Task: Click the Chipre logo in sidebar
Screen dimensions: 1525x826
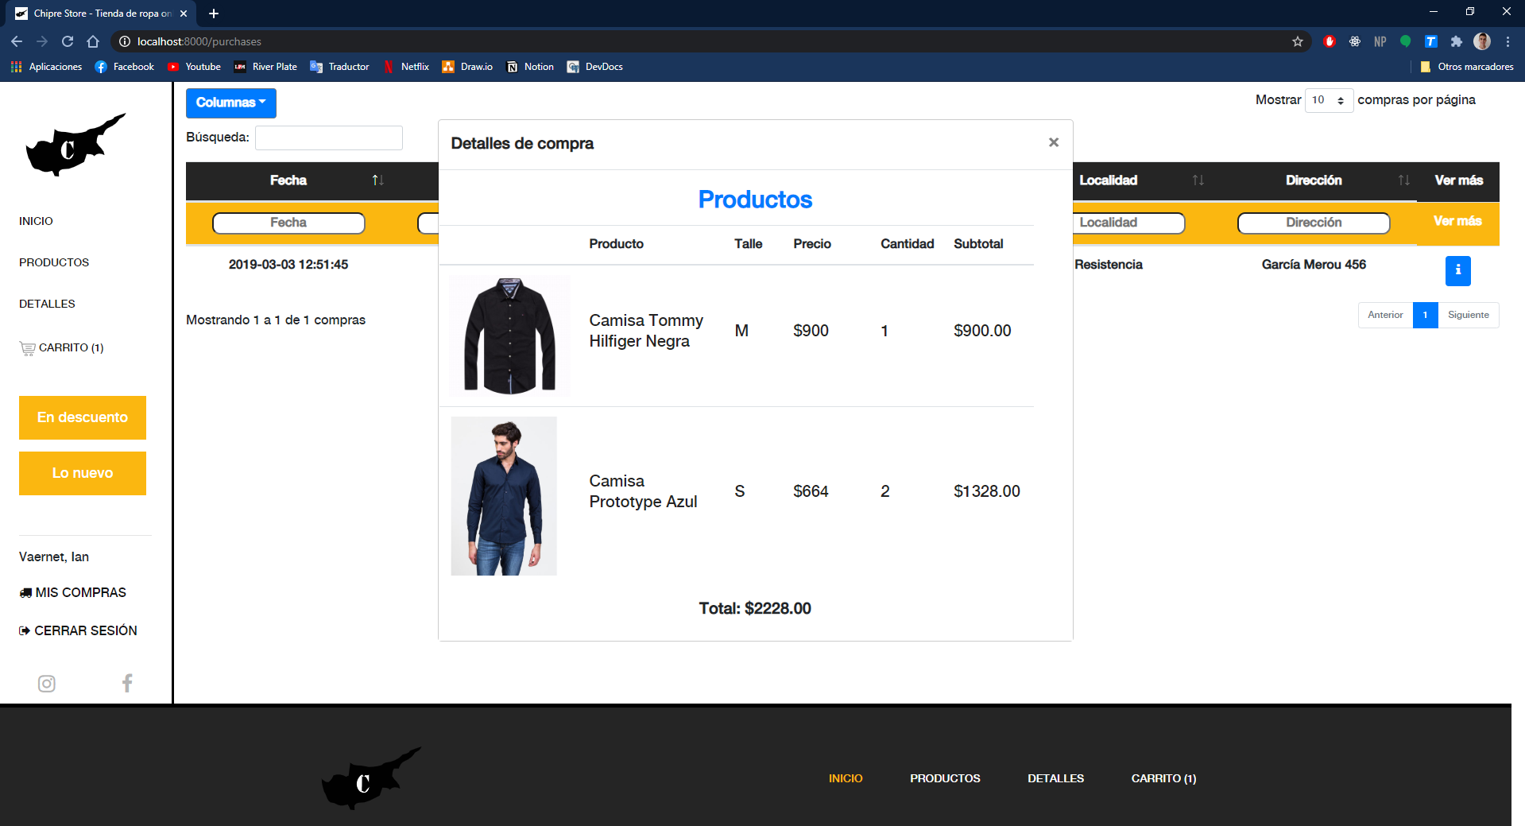Action: [x=75, y=145]
